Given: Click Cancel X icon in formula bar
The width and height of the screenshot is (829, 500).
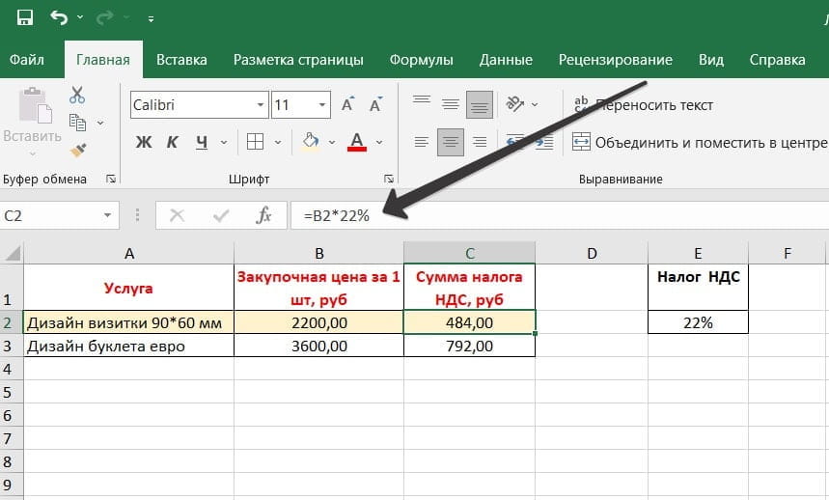Looking at the screenshot, I should (178, 215).
